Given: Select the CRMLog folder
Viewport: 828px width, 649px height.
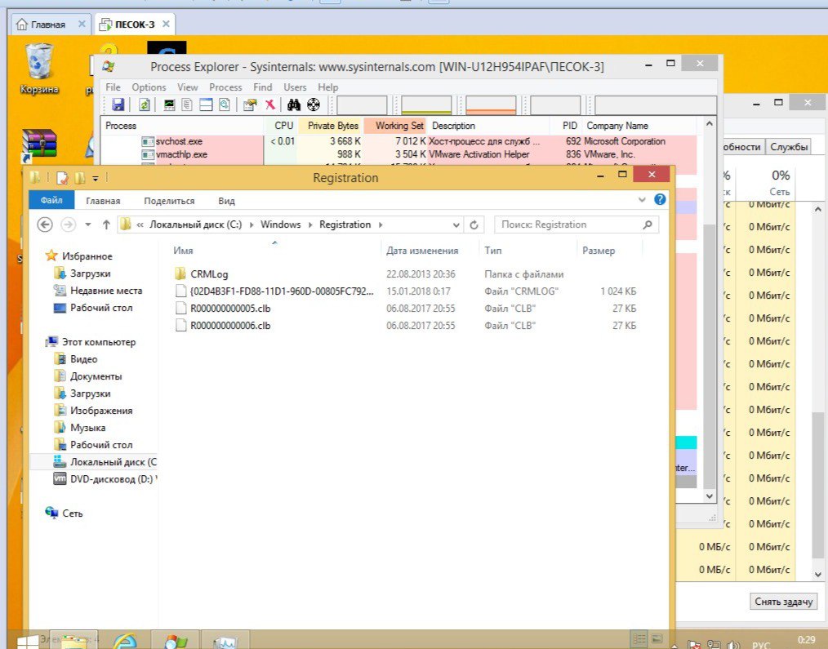Looking at the screenshot, I should (209, 274).
